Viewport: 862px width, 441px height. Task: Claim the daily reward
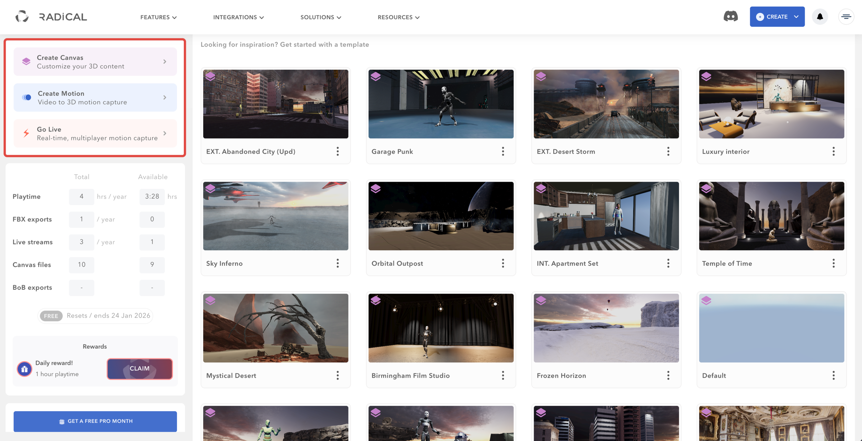point(139,369)
